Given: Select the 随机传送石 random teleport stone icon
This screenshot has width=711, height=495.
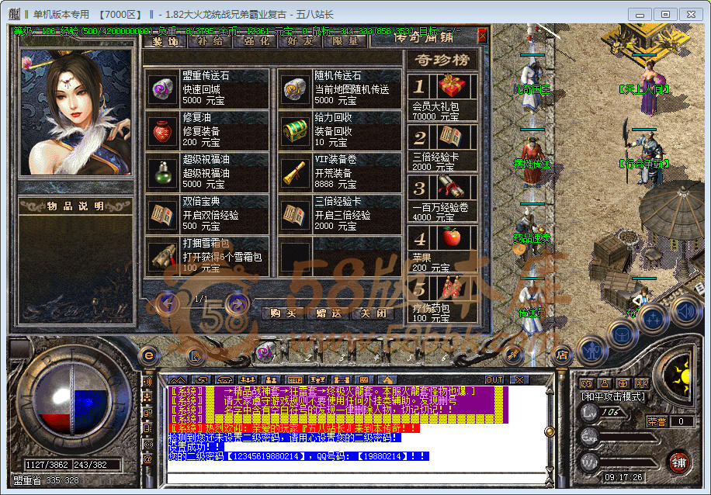Looking at the screenshot, I should [x=295, y=89].
